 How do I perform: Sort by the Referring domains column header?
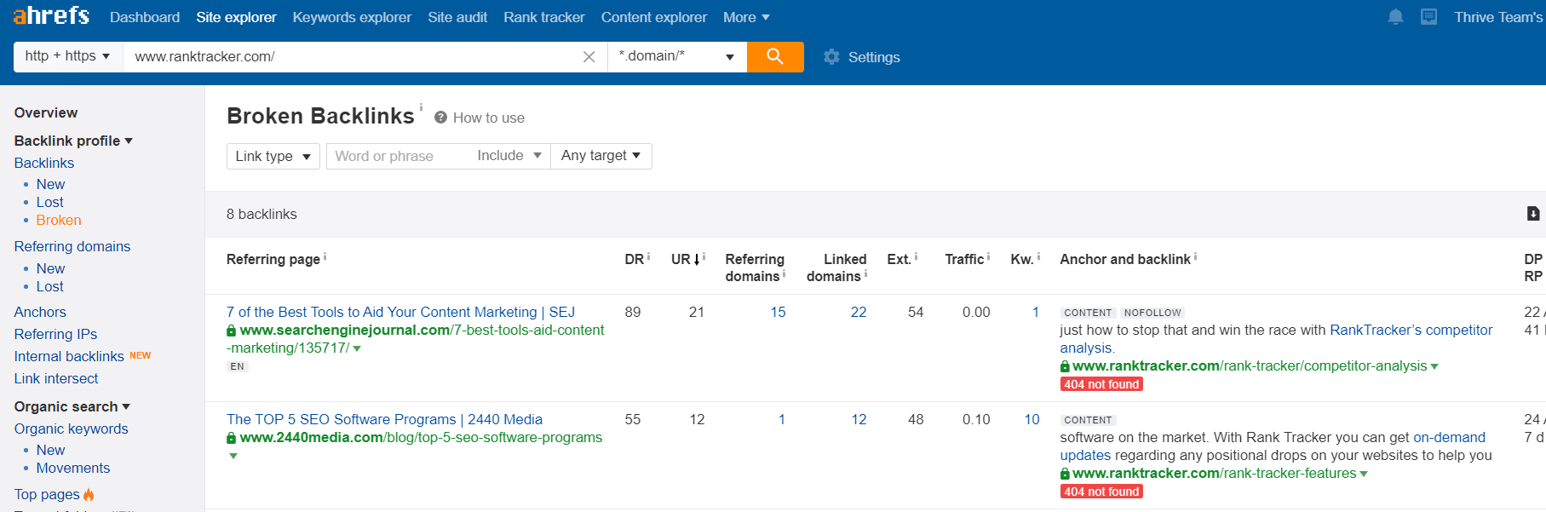point(755,268)
